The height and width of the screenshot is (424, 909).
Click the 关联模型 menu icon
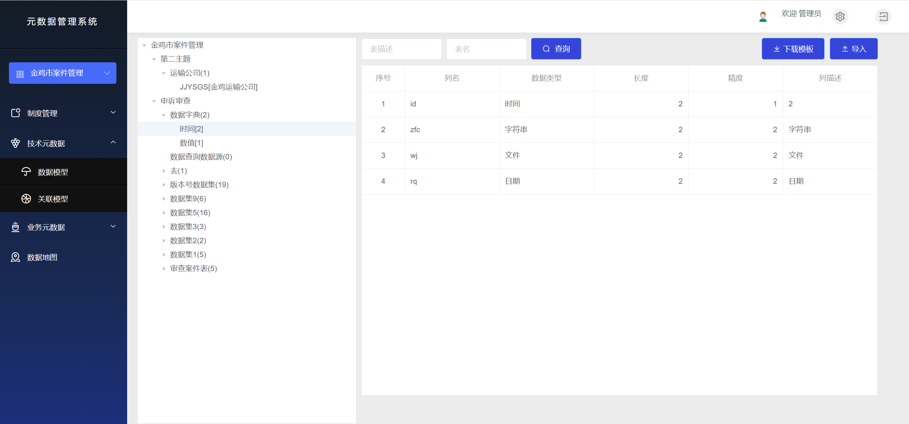pos(26,199)
